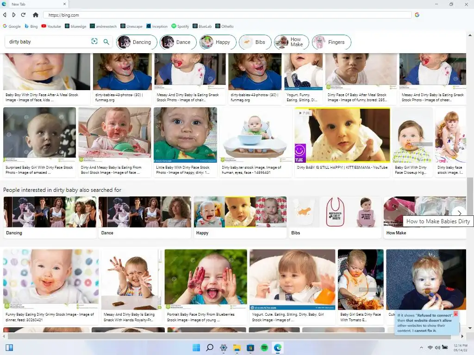Expand hidden system tray icons chevron
This screenshot has height=355, width=474.
point(421,348)
